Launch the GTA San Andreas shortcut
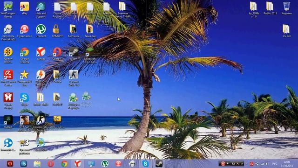Viewport: 298px width, 168px height. 25,123
